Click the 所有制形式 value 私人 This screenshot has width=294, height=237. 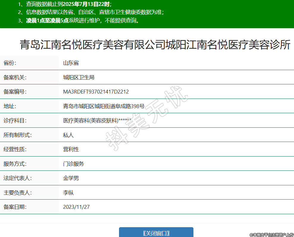coord(68,135)
